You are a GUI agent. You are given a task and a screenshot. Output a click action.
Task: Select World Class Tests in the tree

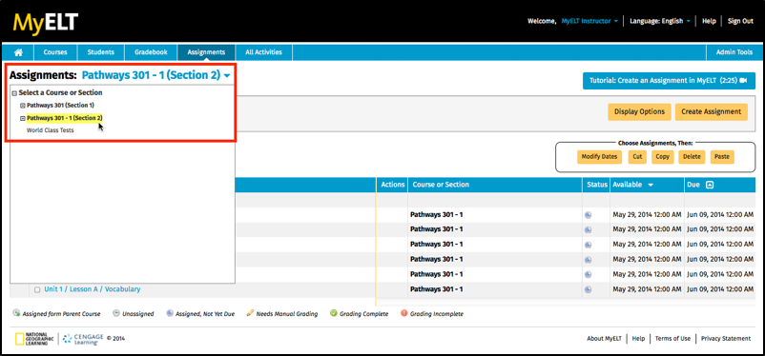pos(51,130)
